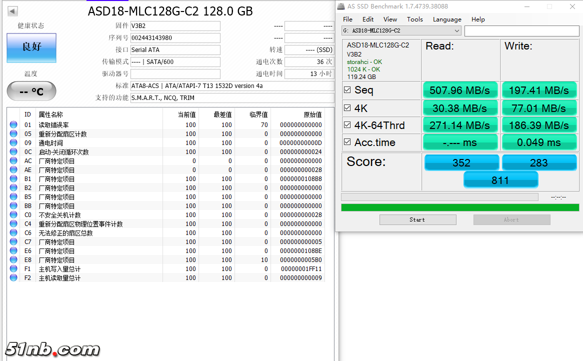
Task: Click status orb for attribute ID E8
Action: pos(13,260)
